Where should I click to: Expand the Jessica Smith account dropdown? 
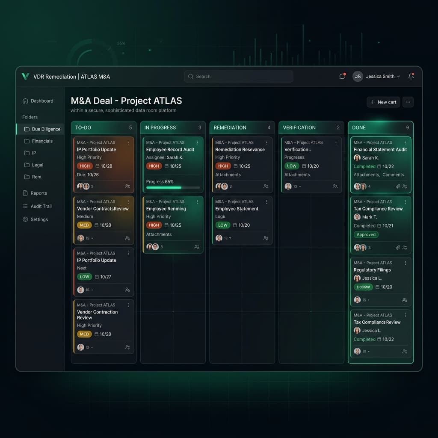(399, 76)
